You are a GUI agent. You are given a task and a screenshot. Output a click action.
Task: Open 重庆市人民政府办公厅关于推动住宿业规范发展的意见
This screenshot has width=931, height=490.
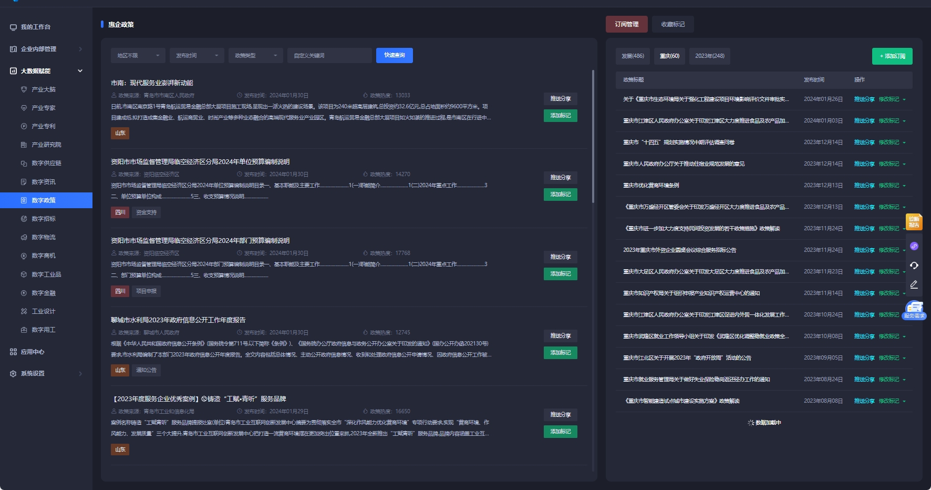click(x=684, y=164)
